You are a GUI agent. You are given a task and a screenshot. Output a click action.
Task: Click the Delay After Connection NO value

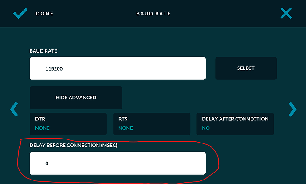[206, 128]
